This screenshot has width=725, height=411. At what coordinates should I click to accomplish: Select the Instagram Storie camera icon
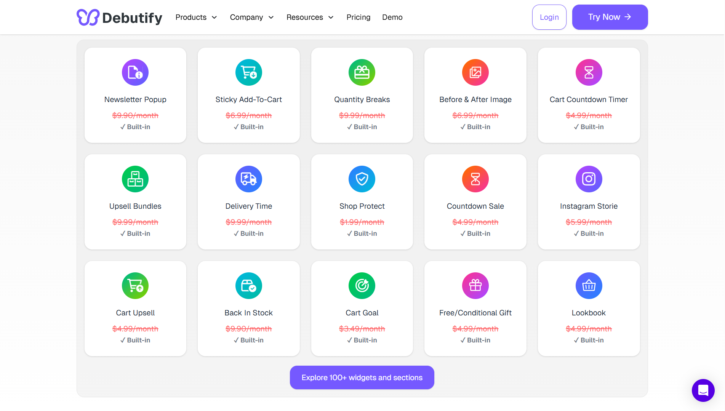[589, 179]
